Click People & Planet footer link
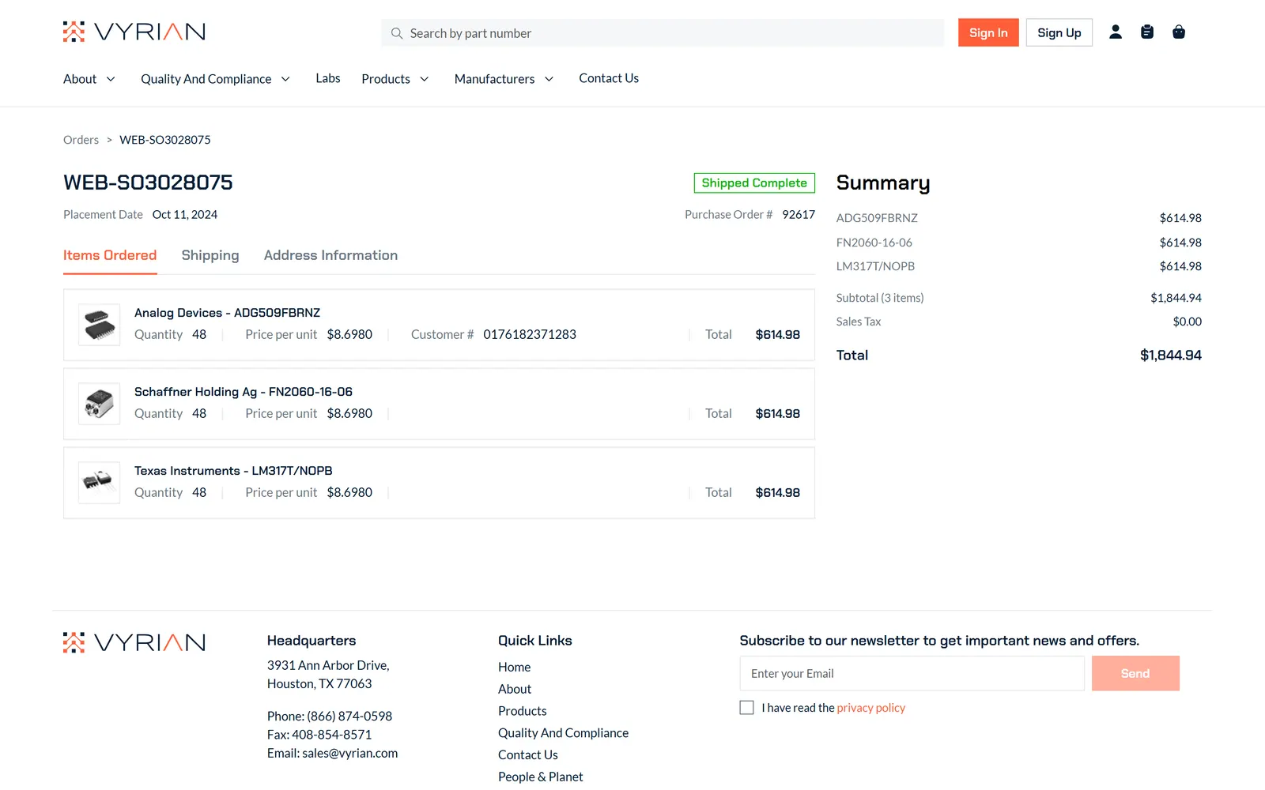Viewport: 1265px width, 790px height. pyautogui.click(x=541, y=777)
